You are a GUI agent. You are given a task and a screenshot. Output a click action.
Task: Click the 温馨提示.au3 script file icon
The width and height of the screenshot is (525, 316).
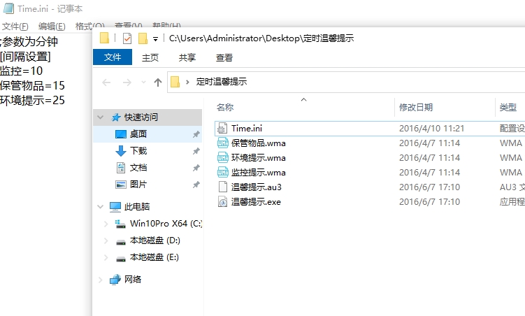222,187
